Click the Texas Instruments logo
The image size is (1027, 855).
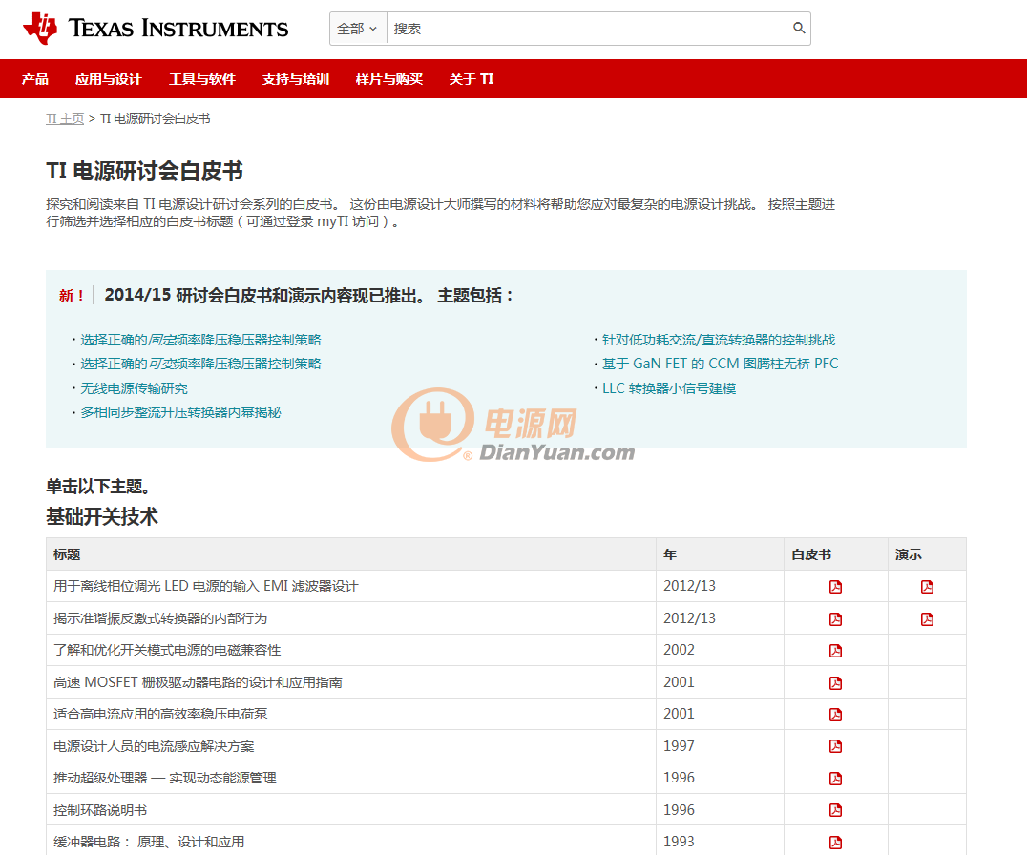[x=156, y=29]
